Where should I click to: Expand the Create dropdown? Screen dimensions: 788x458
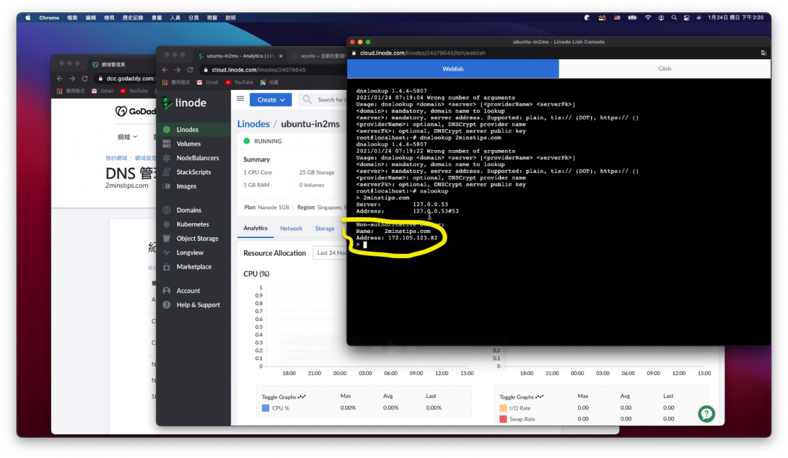coord(271,100)
